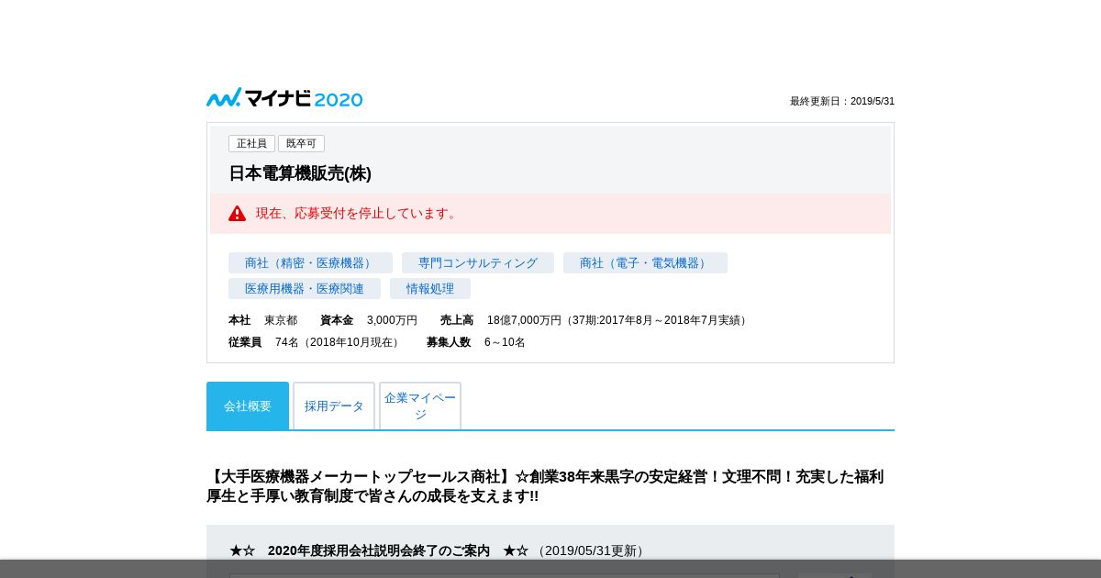The height and width of the screenshot is (578, 1101).
Task: Click the 2020年度採用会社説明会終了のご案内 heading
Action: pos(379,550)
